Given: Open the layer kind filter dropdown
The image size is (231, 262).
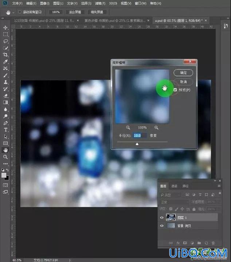Looking at the screenshot, I should (171, 195).
